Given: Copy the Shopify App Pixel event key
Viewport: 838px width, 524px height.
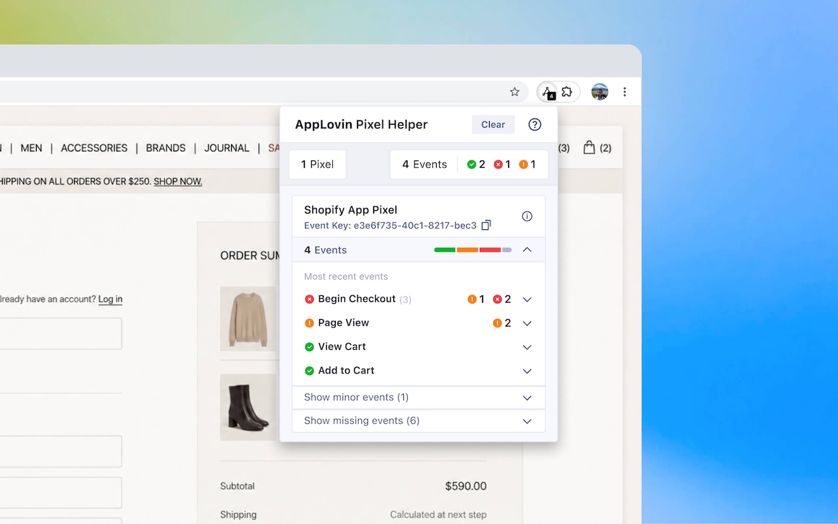Looking at the screenshot, I should point(486,225).
